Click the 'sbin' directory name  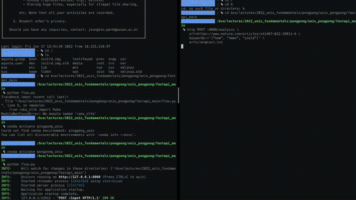[100, 72]
